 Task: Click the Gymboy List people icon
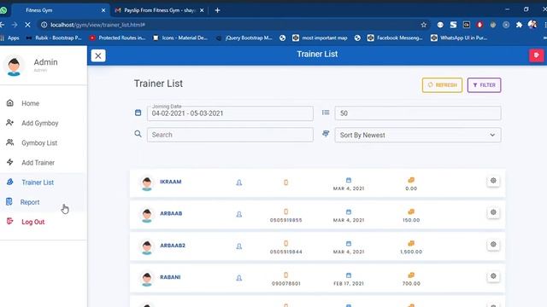tap(9, 142)
